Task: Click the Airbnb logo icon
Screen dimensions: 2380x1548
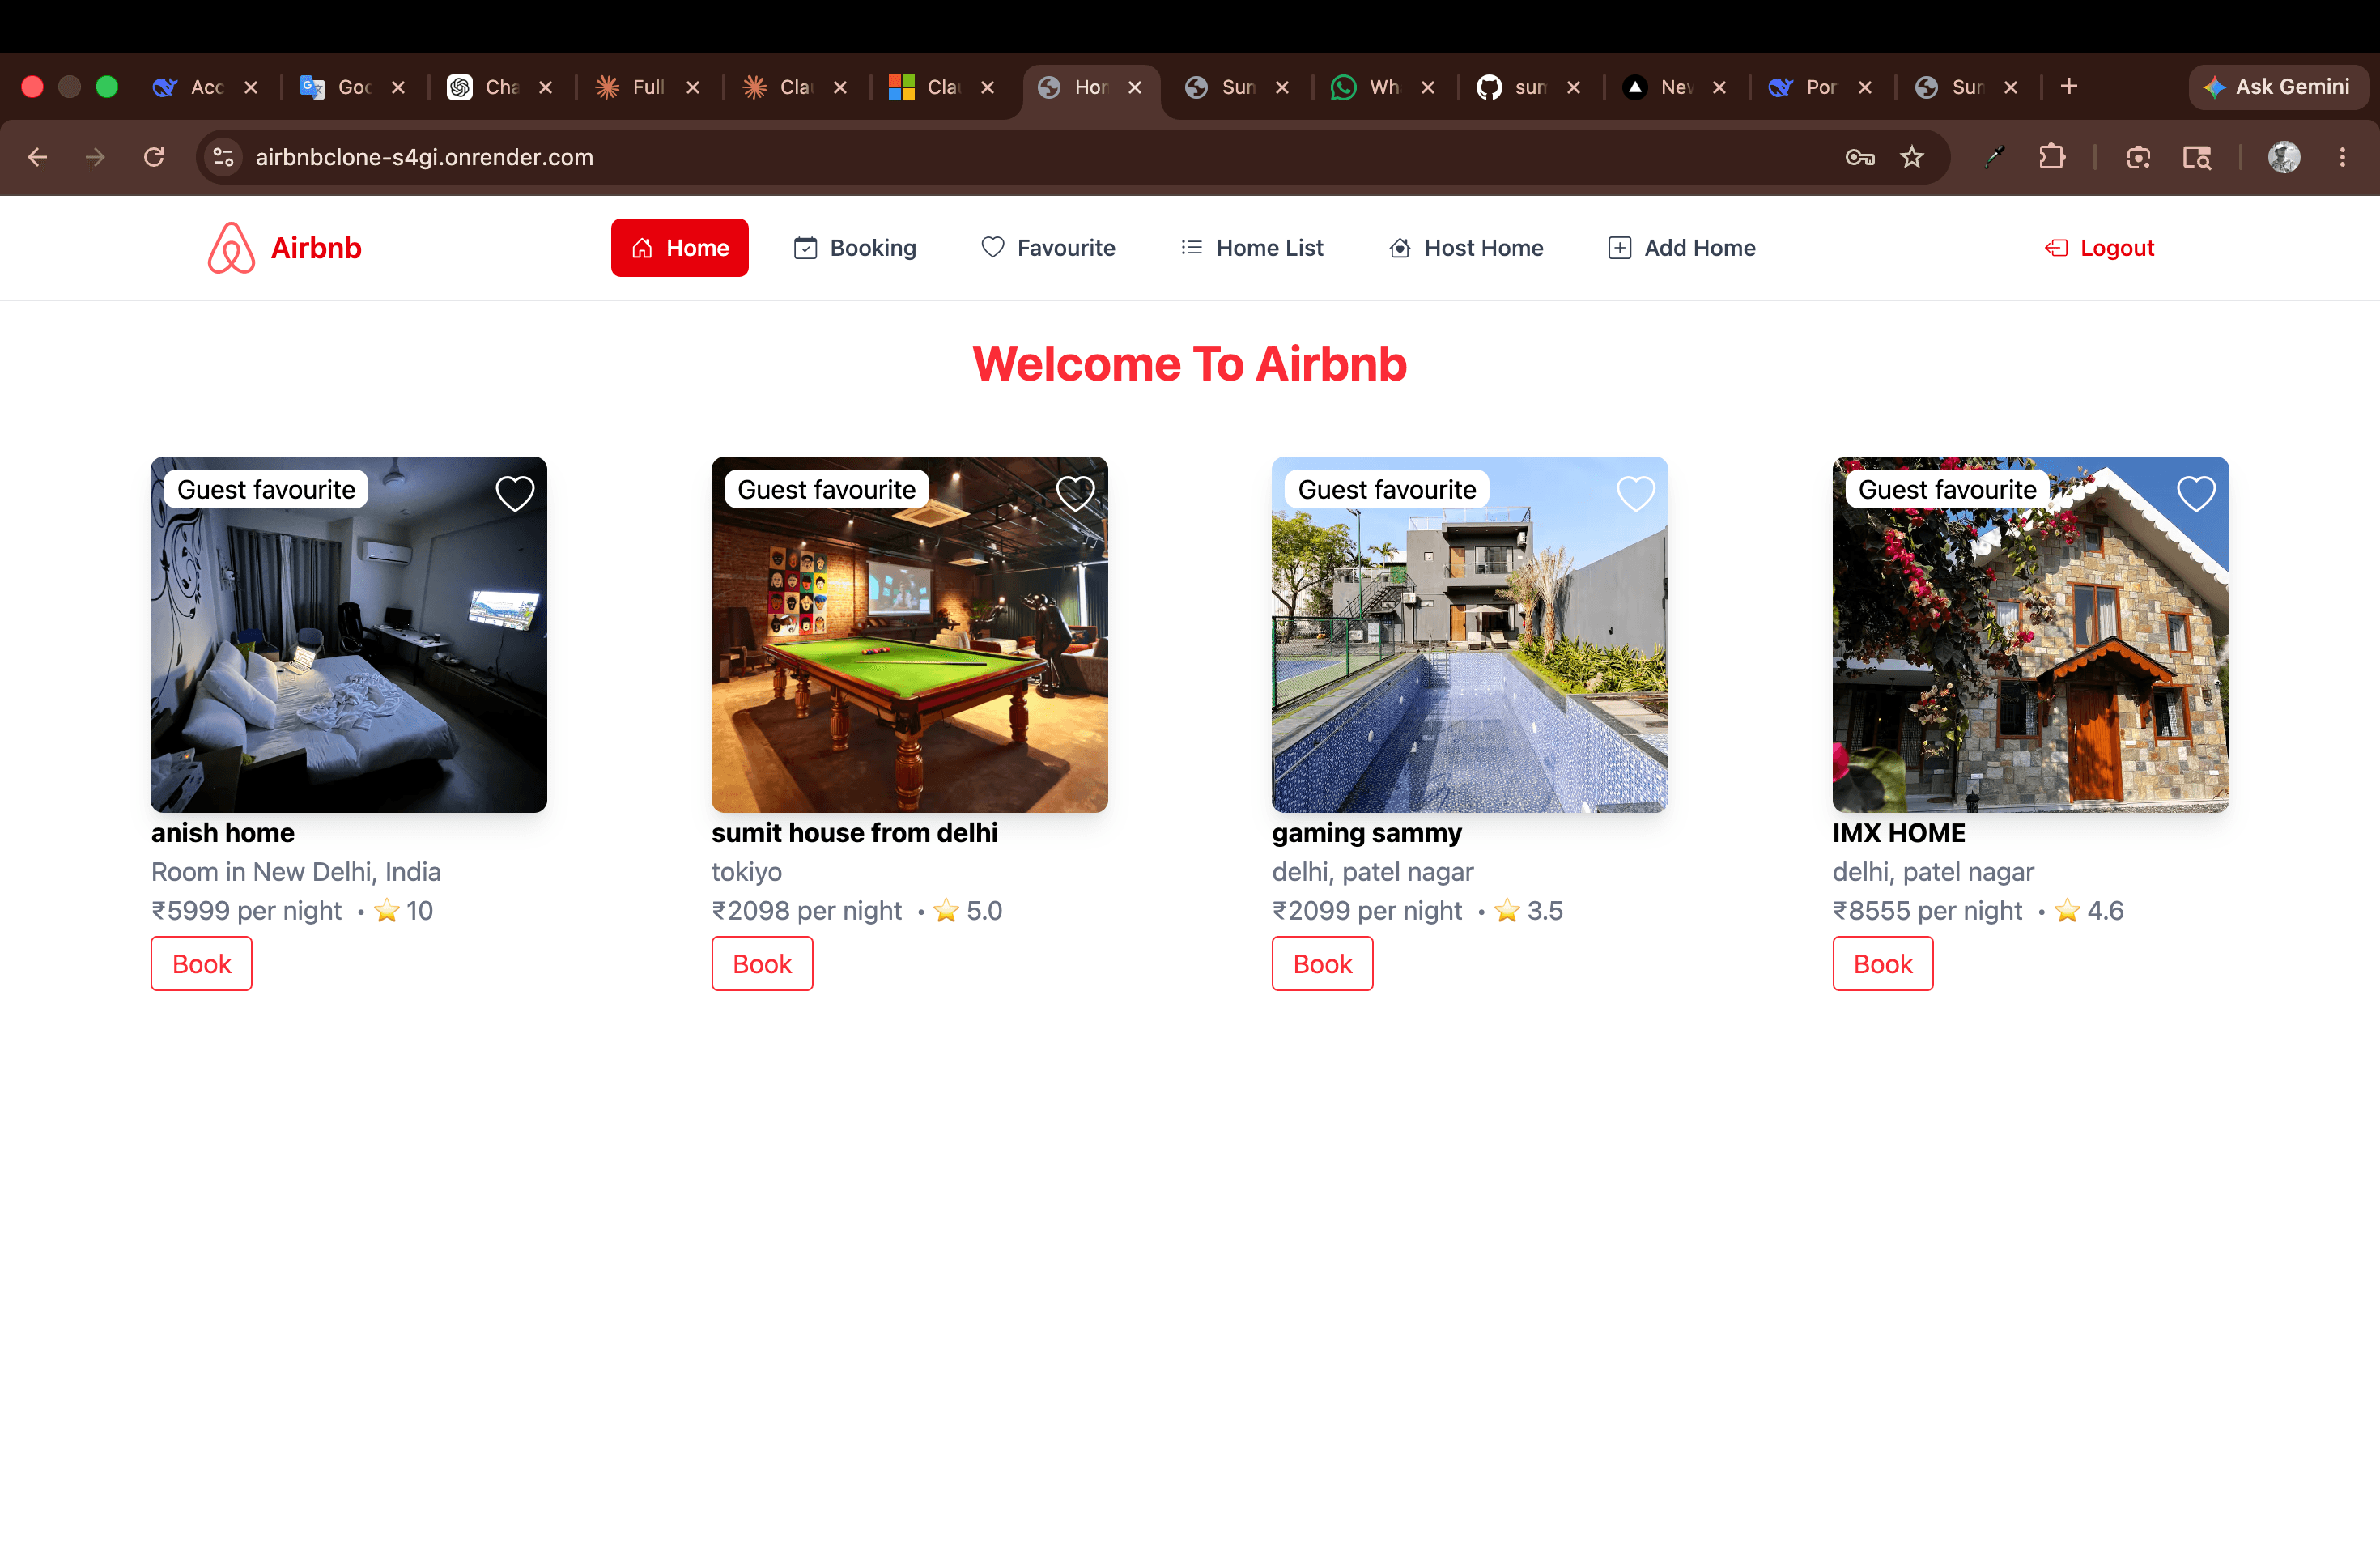Action: (x=231, y=248)
